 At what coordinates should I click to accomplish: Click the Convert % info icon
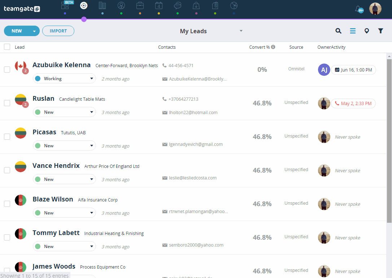click(273, 47)
